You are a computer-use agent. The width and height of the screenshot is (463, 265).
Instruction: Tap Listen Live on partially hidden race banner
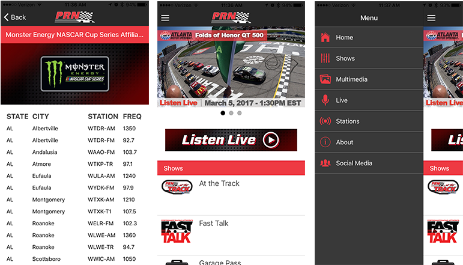tap(444, 103)
